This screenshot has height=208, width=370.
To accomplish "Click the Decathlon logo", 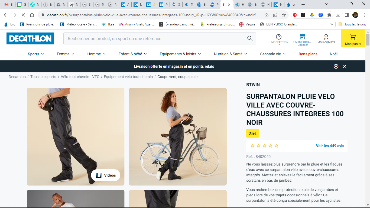I will click(30, 38).
